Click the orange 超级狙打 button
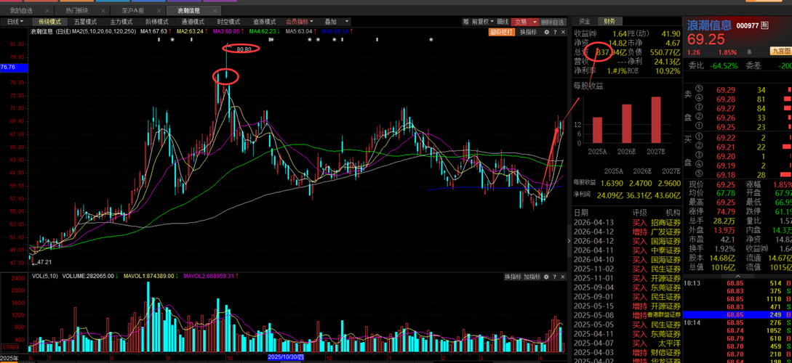This screenshot has height=363, width=792. coord(502,32)
